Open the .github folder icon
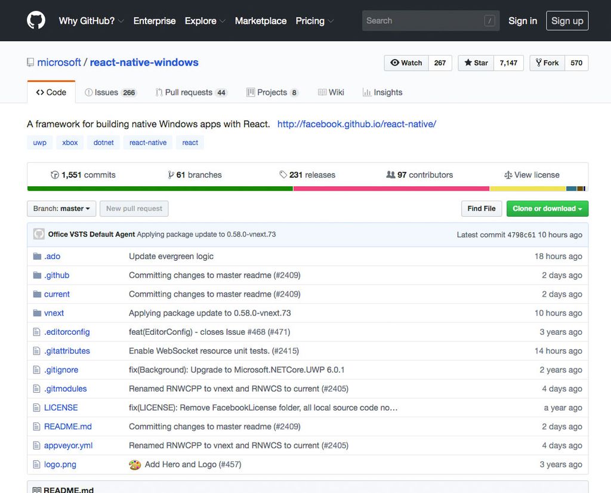 coord(37,275)
